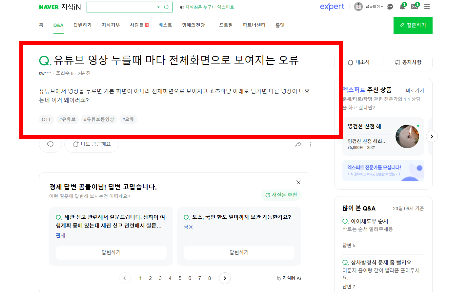
Task: Go to page 5 of recommendations
Action: pos(180,278)
